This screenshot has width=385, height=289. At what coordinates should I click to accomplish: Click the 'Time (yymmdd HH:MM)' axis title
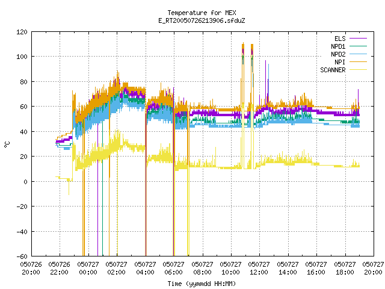(202, 284)
